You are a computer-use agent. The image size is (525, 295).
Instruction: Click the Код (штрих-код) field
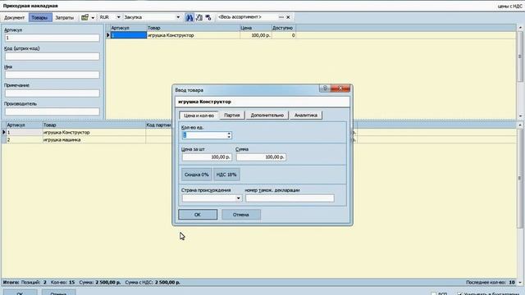pyautogui.click(x=52, y=57)
